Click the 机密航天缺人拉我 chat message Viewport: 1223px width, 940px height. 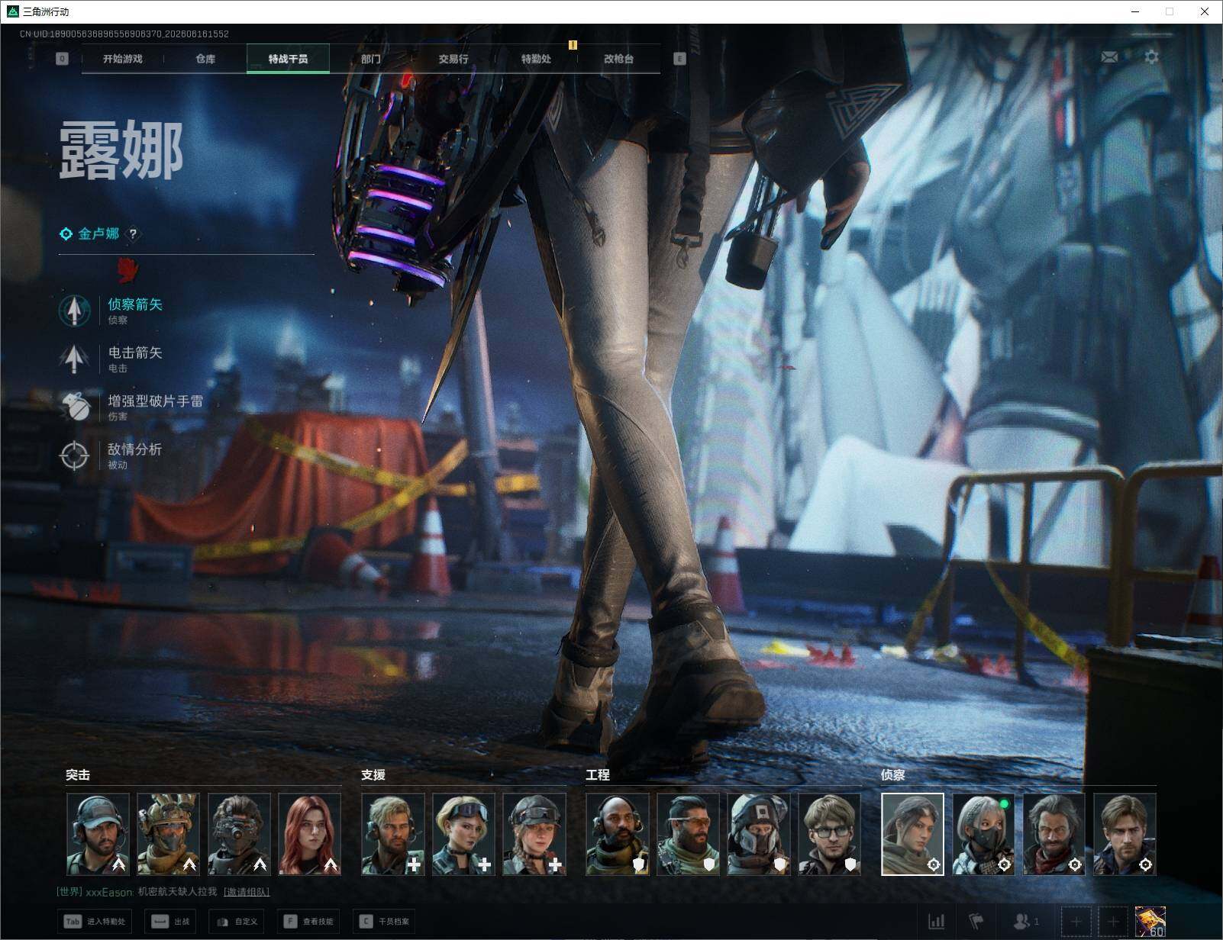(177, 891)
